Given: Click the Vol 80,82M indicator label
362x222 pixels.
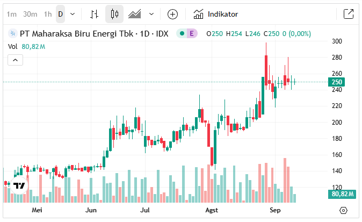Looking at the screenshot, I should click(x=26, y=47).
